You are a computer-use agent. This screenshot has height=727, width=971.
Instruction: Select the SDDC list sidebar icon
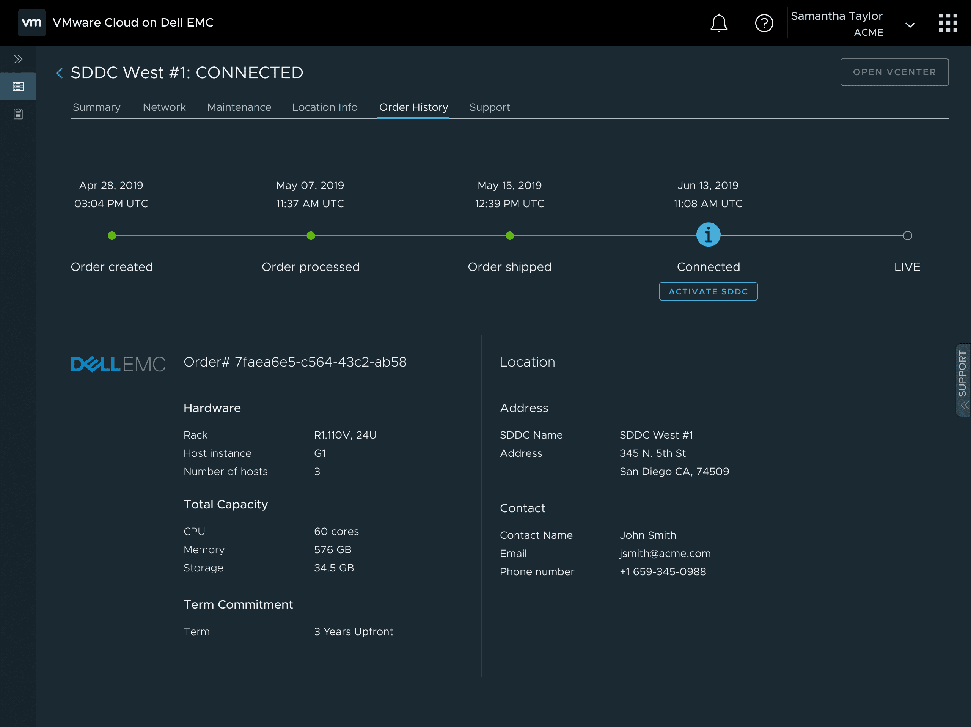point(18,87)
